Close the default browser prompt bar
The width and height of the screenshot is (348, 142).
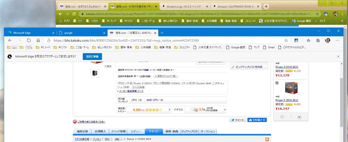click(x=338, y=57)
